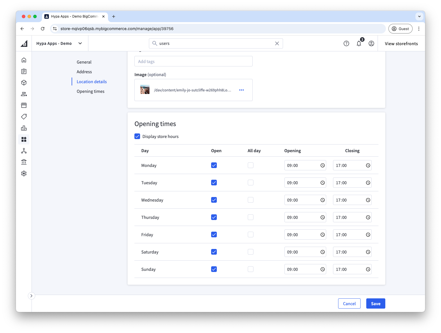The image size is (441, 333).
Task: Uncheck Monday Open checkbox
Action: click(x=214, y=165)
